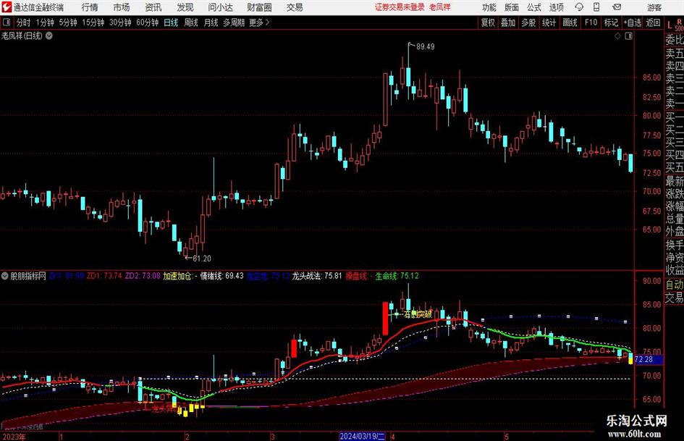
Task: Click the 证券交易未登录 login link
Action: (400, 7)
